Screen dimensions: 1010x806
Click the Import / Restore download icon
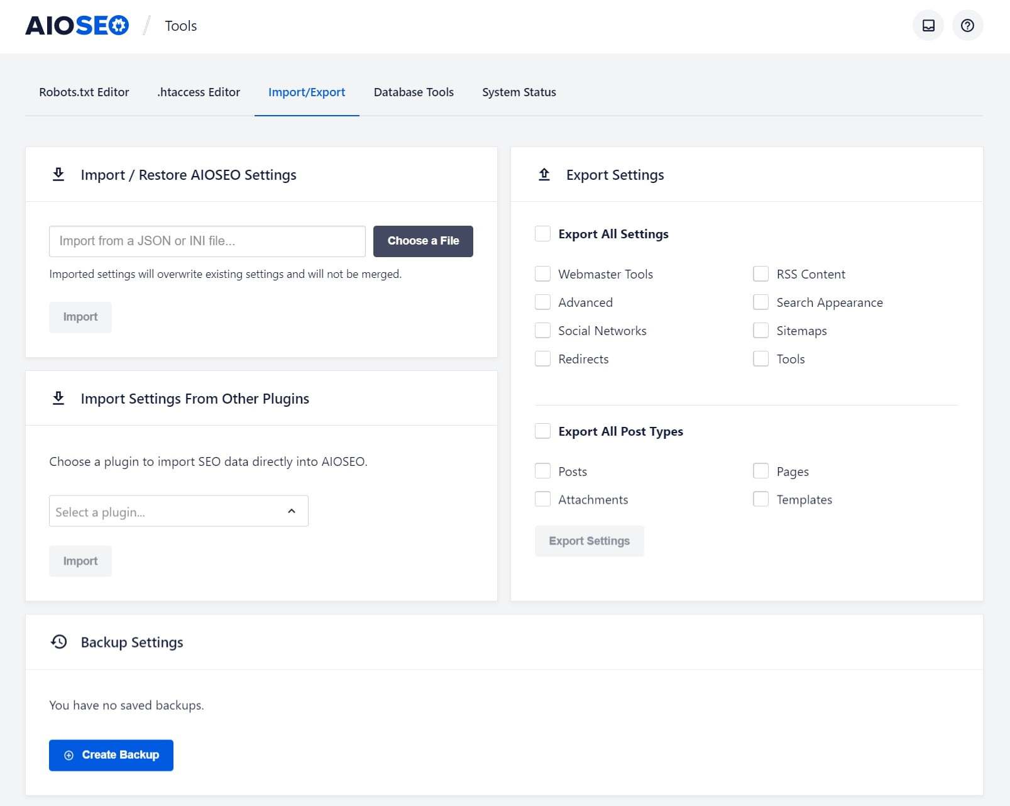58,175
